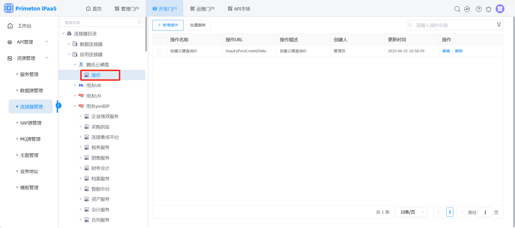Expand the 用友U8 tree node
This screenshot has width=515, height=228.
(x=75, y=85)
